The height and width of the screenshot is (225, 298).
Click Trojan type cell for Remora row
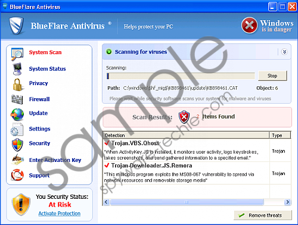[278, 173]
